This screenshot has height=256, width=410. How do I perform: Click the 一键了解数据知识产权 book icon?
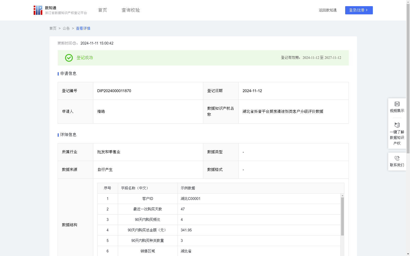tap(397, 125)
